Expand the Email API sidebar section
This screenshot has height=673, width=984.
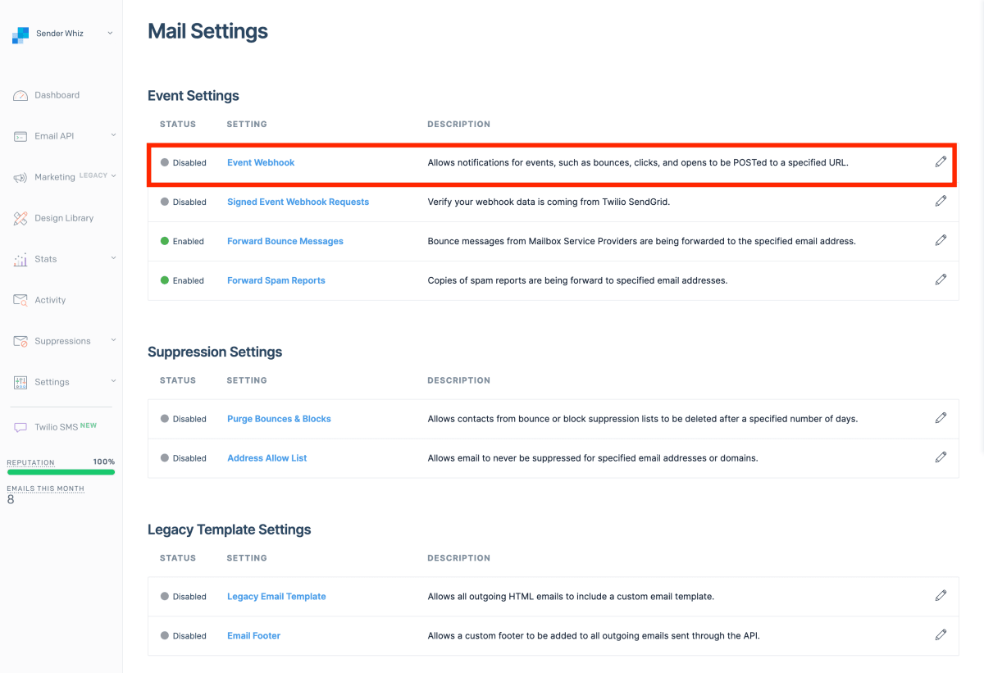[113, 135]
